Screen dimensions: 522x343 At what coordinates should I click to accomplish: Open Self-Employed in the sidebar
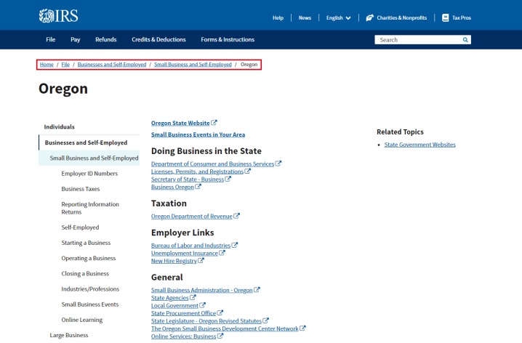click(80, 227)
